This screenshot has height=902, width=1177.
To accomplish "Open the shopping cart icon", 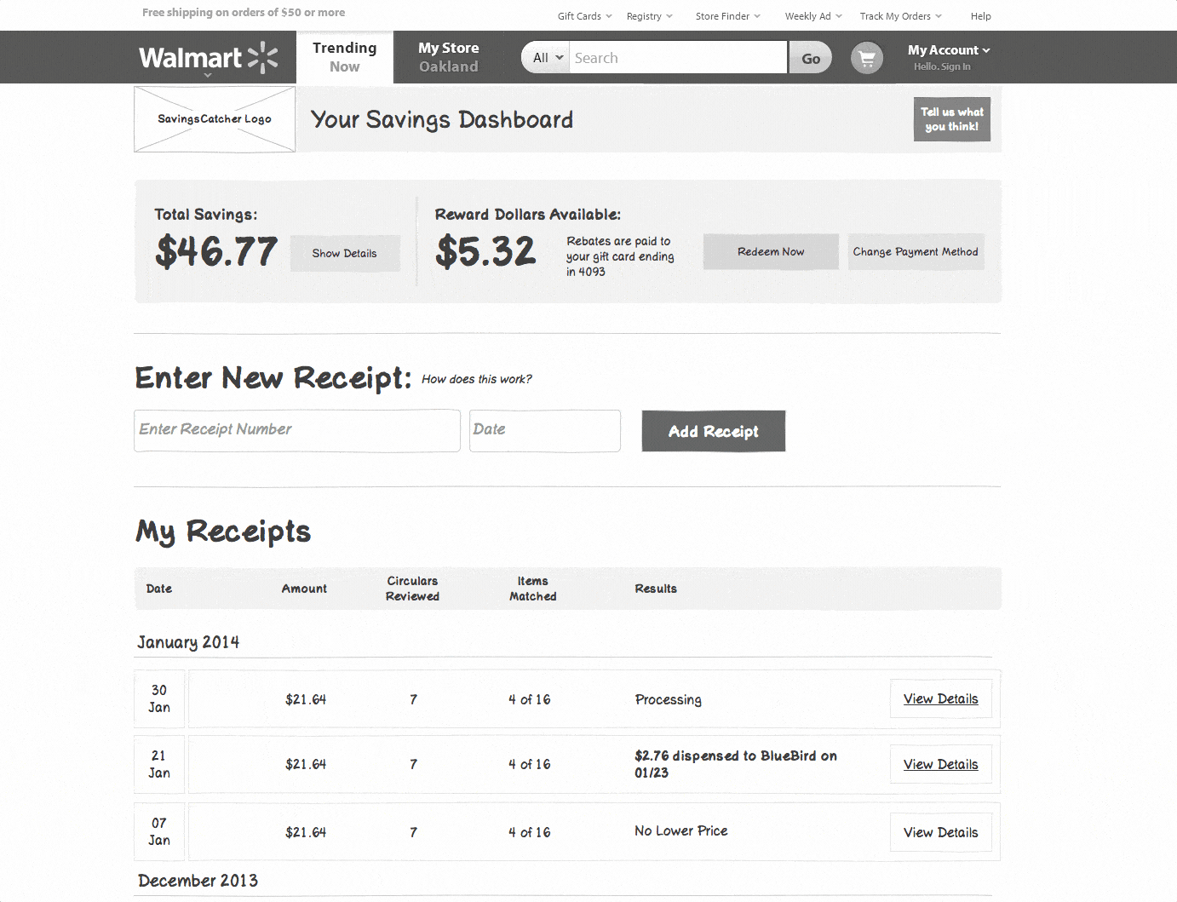I will coord(867,58).
